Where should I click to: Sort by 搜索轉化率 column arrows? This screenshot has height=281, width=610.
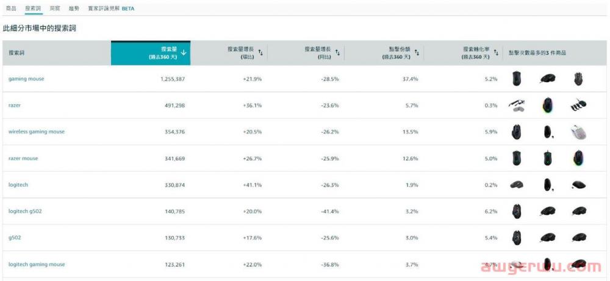tap(496, 52)
